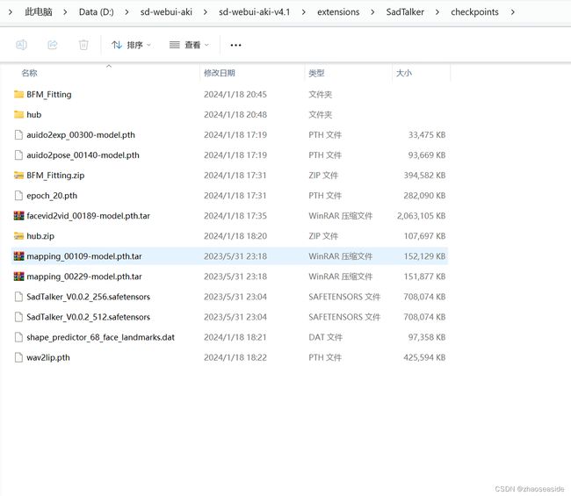The image size is (571, 496).
Task: Navigate to Data (D:) in the breadcrumb
Action: (96, 12)
